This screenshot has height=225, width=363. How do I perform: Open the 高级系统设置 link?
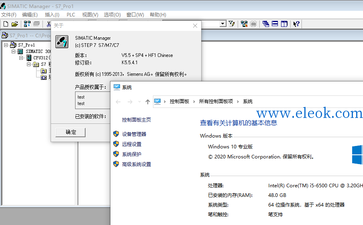[x=137, y=164]
